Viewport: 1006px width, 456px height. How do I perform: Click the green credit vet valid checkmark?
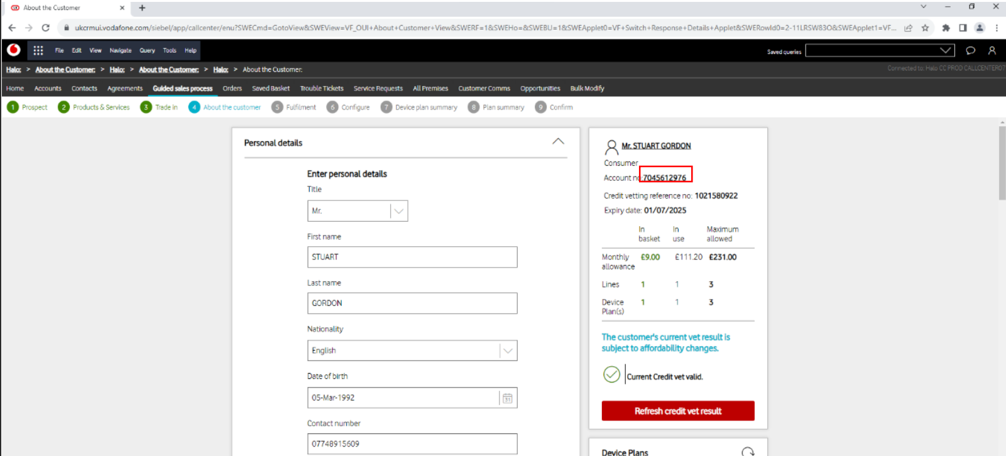tap(611, 374)
